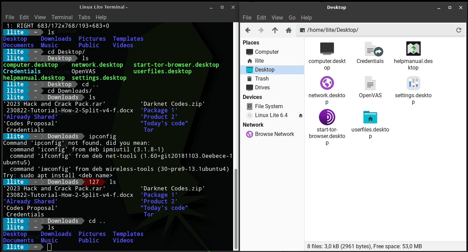
Task: Go to the parent folder with up arrow
Action: click(x=275, y=30)
